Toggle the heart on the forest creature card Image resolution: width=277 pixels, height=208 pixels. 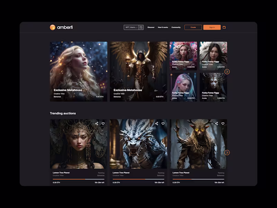point(223,123)
